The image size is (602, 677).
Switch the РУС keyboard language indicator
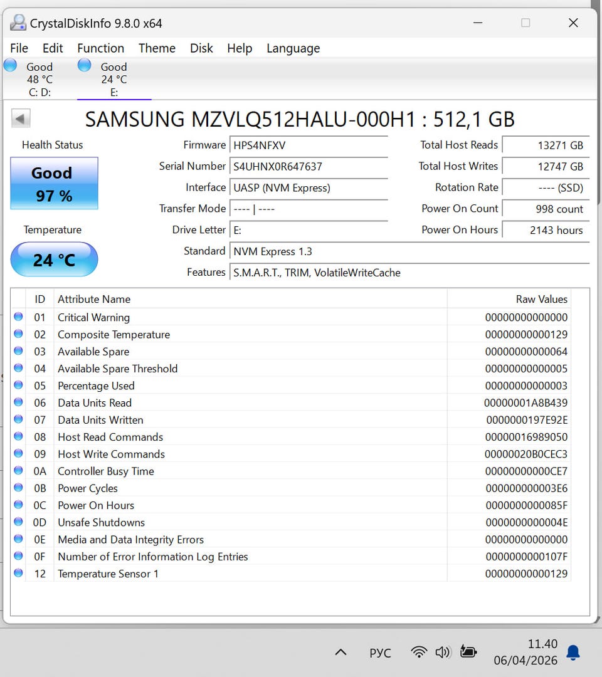379,653
